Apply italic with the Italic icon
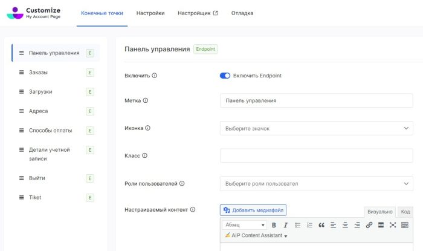 (x=286, y=225)
